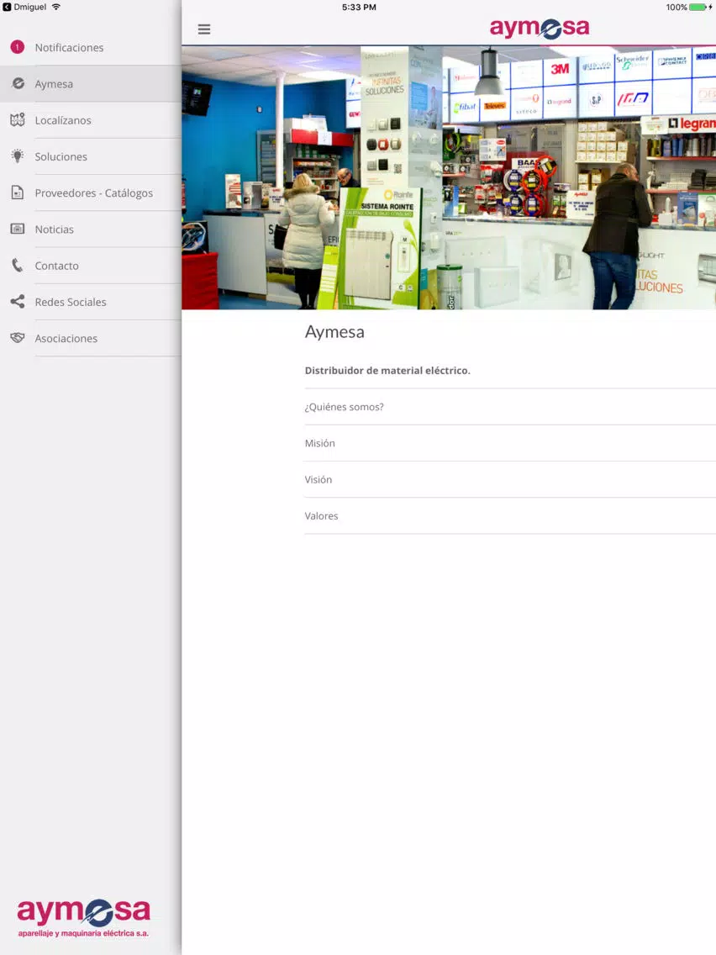Viewport: 716px width, 955px height.
Task: Open the red notification badge icon
Action: tap(18, 47)
